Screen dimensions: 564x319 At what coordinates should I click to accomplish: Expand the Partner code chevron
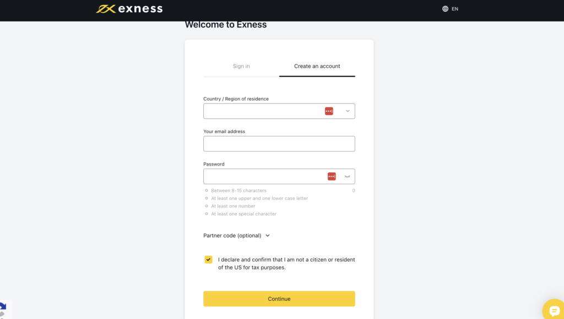coord(268,235)
